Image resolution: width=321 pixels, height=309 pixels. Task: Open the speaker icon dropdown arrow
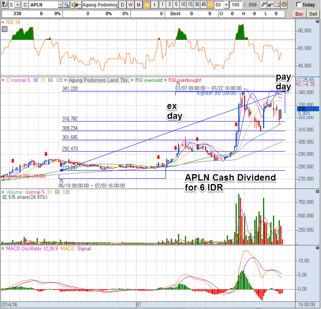[x=80, y=5]
